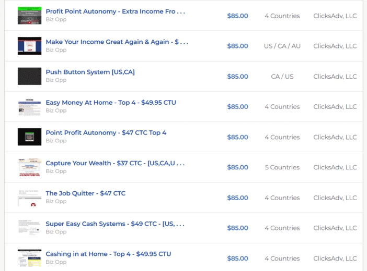Click 5 Countries for Capture Your Wealth

point(282,167)
